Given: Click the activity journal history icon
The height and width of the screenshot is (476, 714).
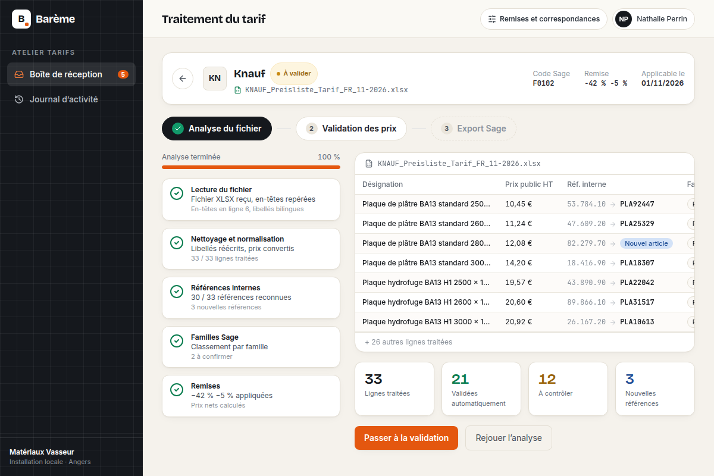Looking at the screenshot, I should (19, 99).
